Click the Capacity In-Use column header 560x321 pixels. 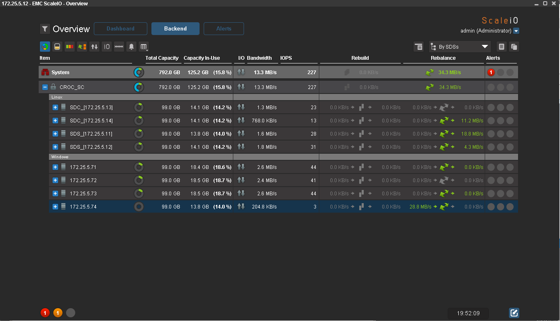click(x=202, y=58)
